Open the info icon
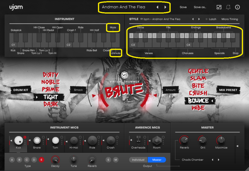Viewport: 249px width, 171px height. coord(237,7)
